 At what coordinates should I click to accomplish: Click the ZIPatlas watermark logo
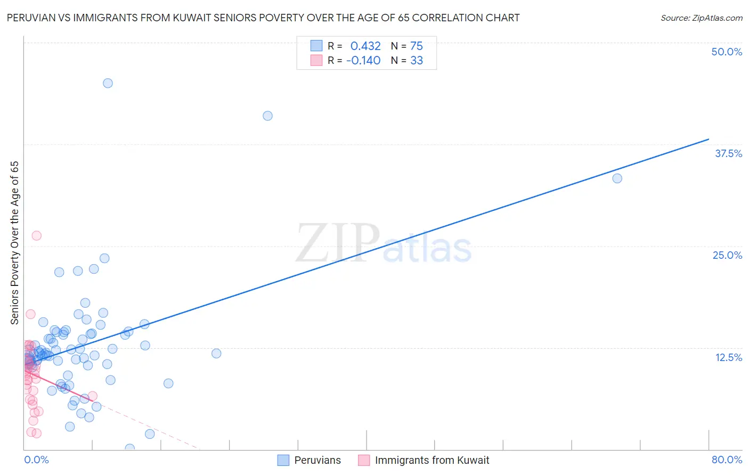pyautogui.click(x=384, y=244)
